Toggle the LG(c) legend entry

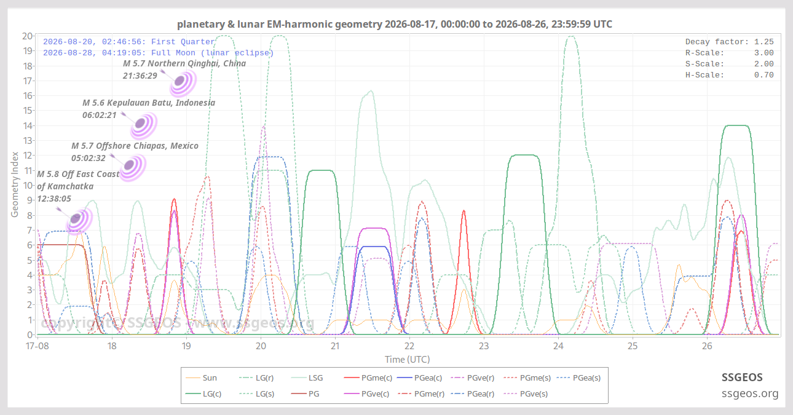tap(203, 393)
